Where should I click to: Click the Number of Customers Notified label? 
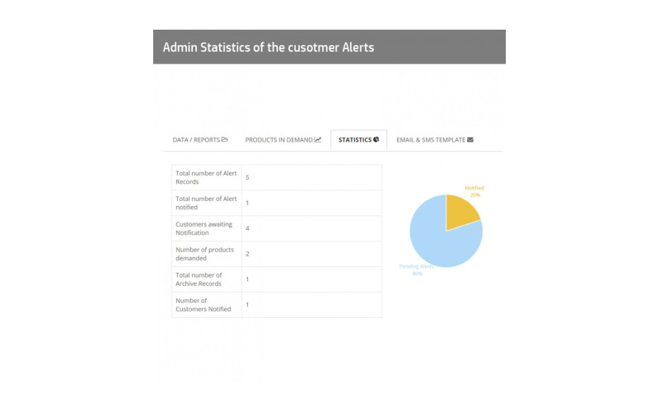click(196, 305)
